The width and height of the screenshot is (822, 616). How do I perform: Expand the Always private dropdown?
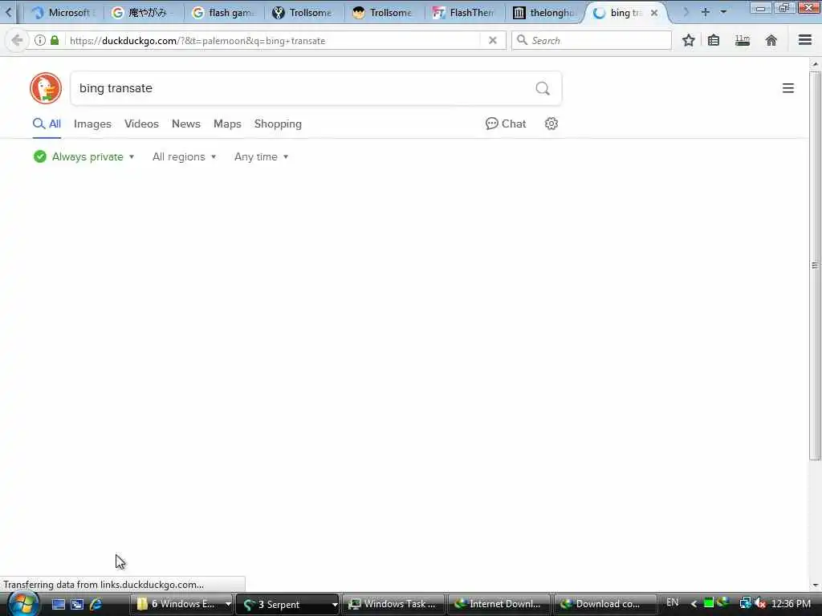point(83,156)
